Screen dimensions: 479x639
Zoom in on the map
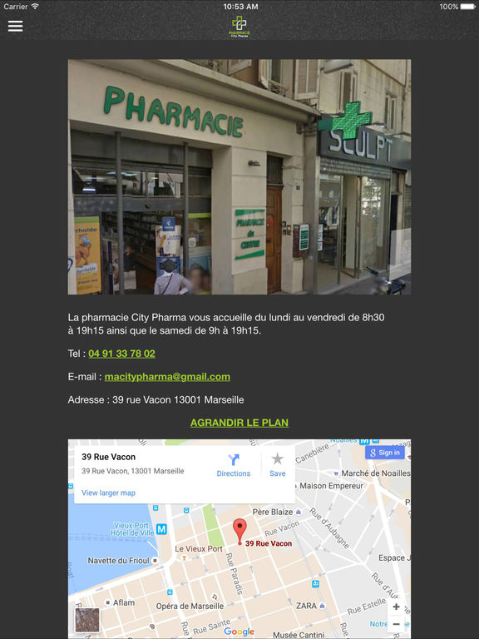(396, 607)
